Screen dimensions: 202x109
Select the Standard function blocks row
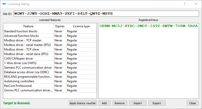(x=50, y=31)
